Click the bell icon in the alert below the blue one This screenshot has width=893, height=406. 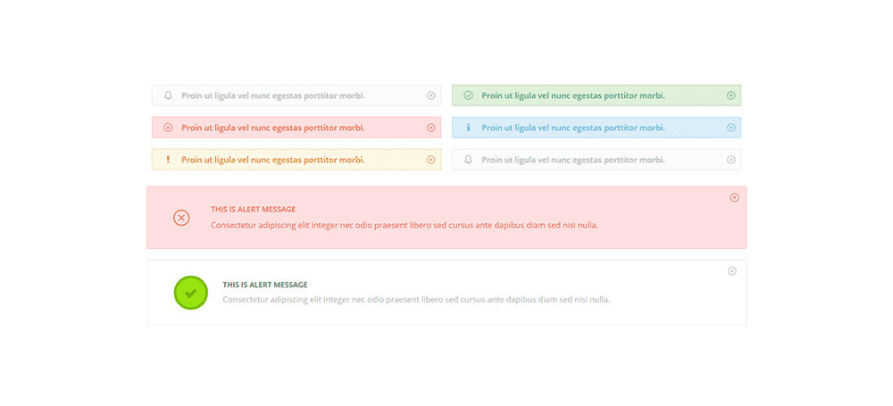(468, 160)
